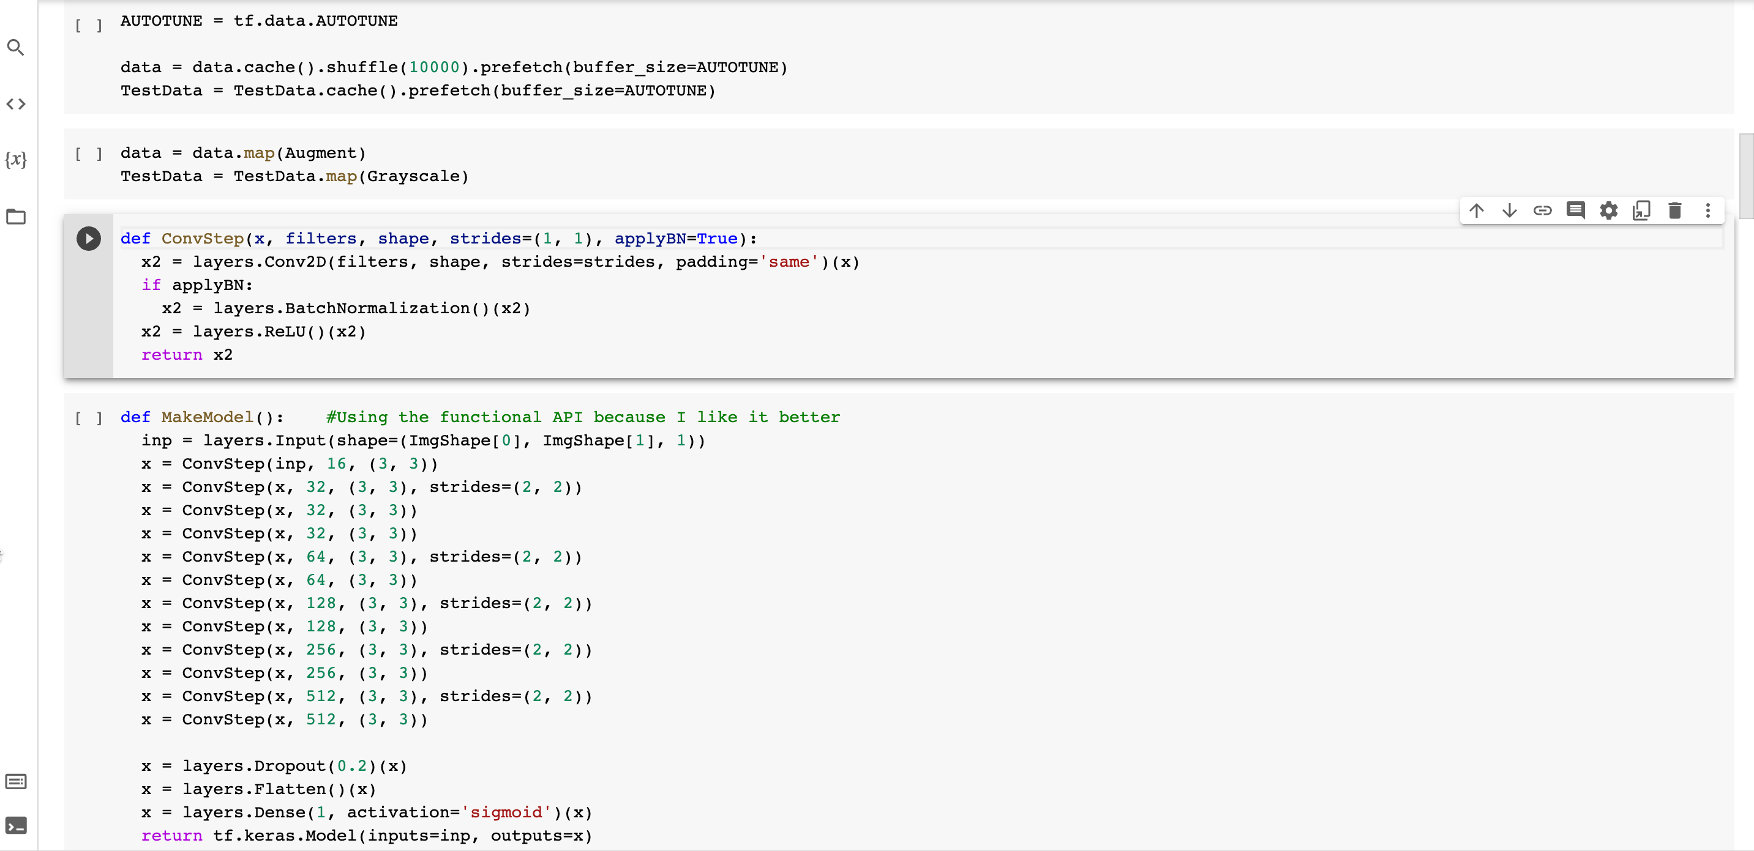
Task: Open the Files folder panel
Action: click(16, 217)
